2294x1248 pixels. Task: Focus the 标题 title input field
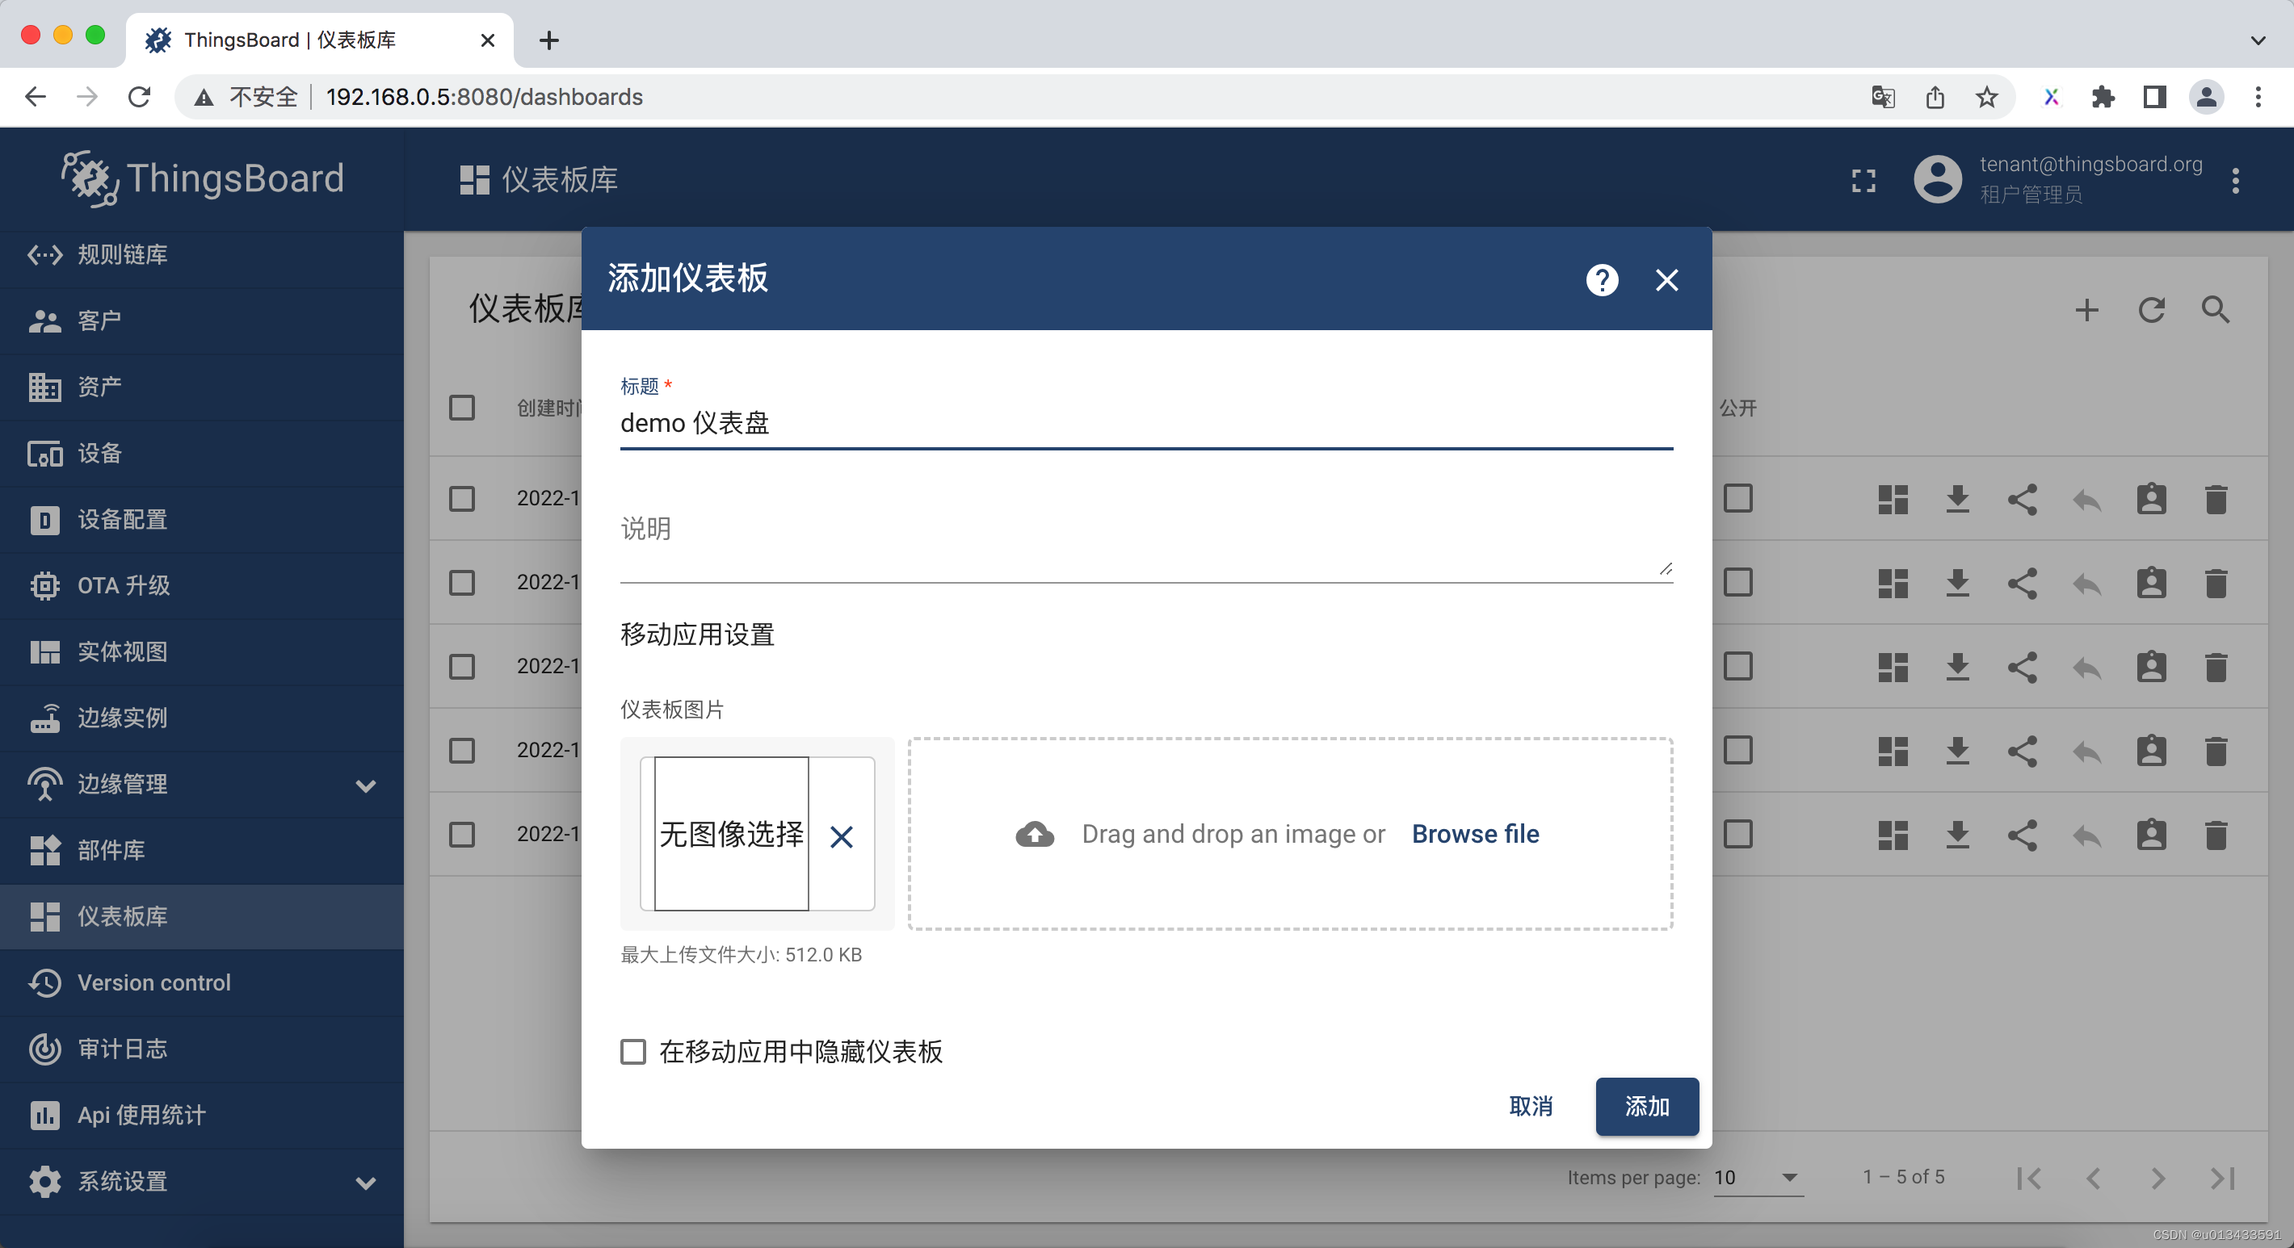click(1146, 423)
